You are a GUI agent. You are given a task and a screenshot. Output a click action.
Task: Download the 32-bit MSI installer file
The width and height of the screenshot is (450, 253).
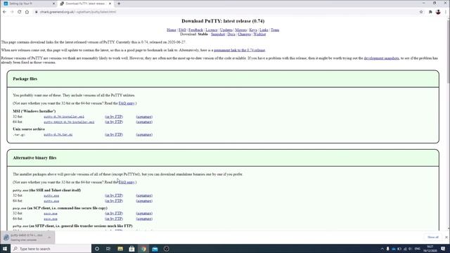pos(64,117)
